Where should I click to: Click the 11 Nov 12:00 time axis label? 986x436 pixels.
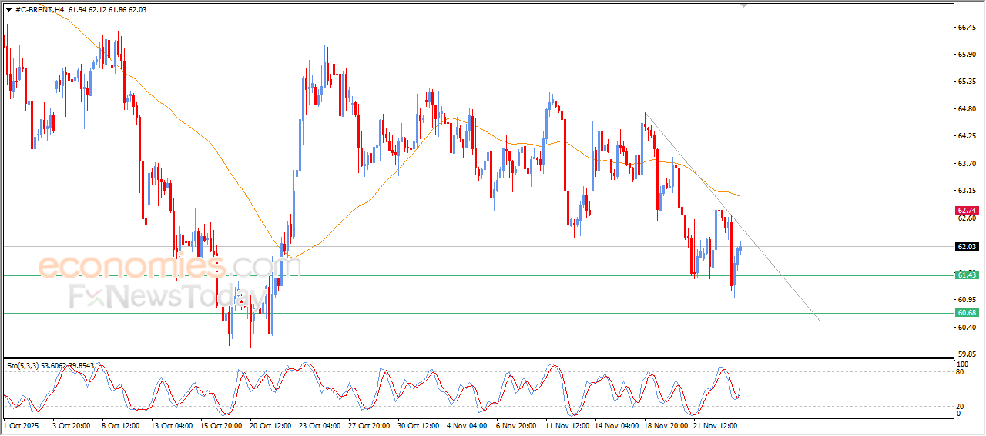[568, 424]
